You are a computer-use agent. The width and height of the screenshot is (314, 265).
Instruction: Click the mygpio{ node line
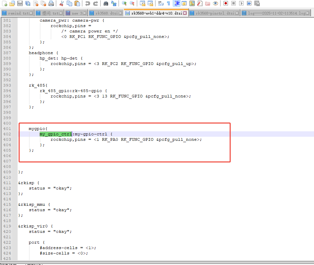(x=38, y=129)
